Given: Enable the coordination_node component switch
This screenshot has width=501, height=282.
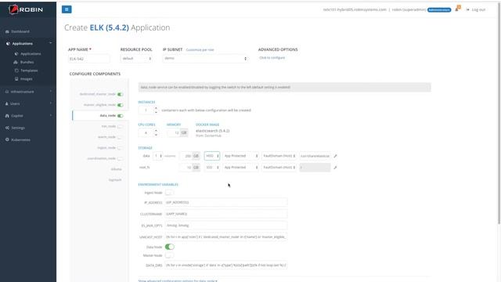Looking at the screenshot, I should tap(120, 158).
